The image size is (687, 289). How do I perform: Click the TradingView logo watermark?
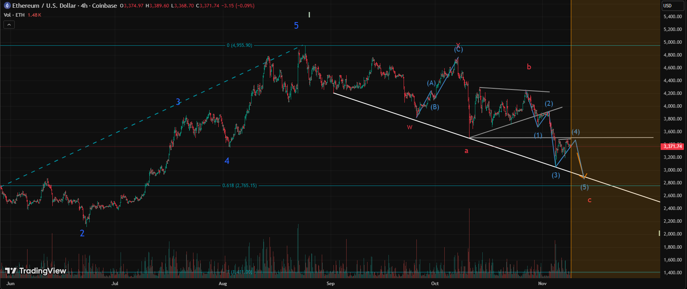pos(36,271)
